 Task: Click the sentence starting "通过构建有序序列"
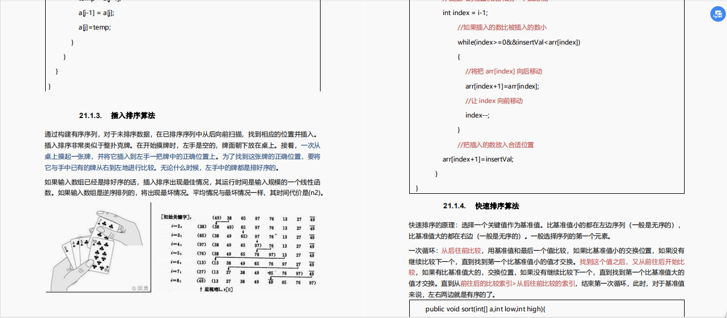[x=181, y=134]
